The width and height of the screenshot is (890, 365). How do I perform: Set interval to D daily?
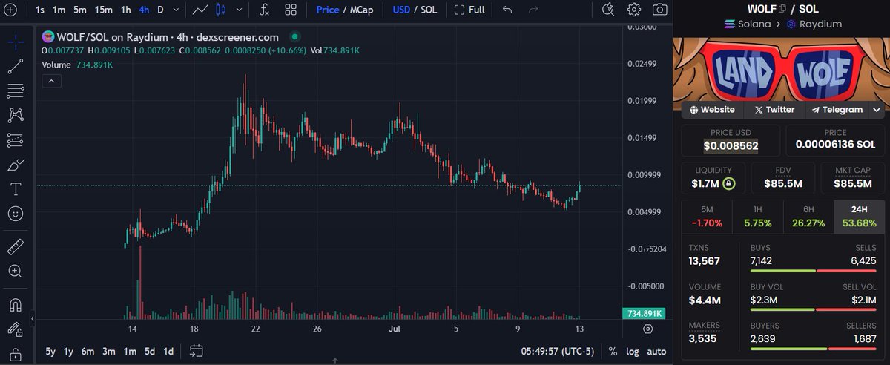coord(160,10)
